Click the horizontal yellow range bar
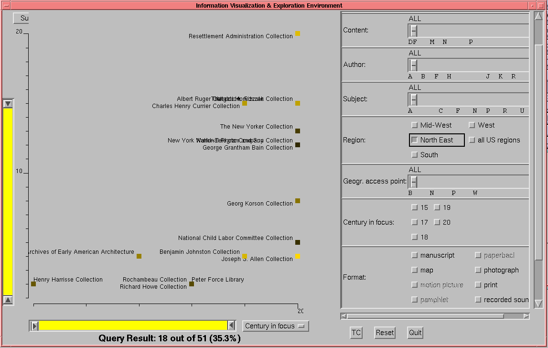The image size is (548, 348). coord(133,326)
